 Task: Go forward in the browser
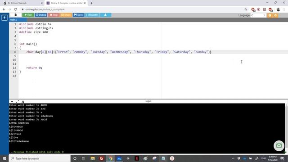click(9, 9)
